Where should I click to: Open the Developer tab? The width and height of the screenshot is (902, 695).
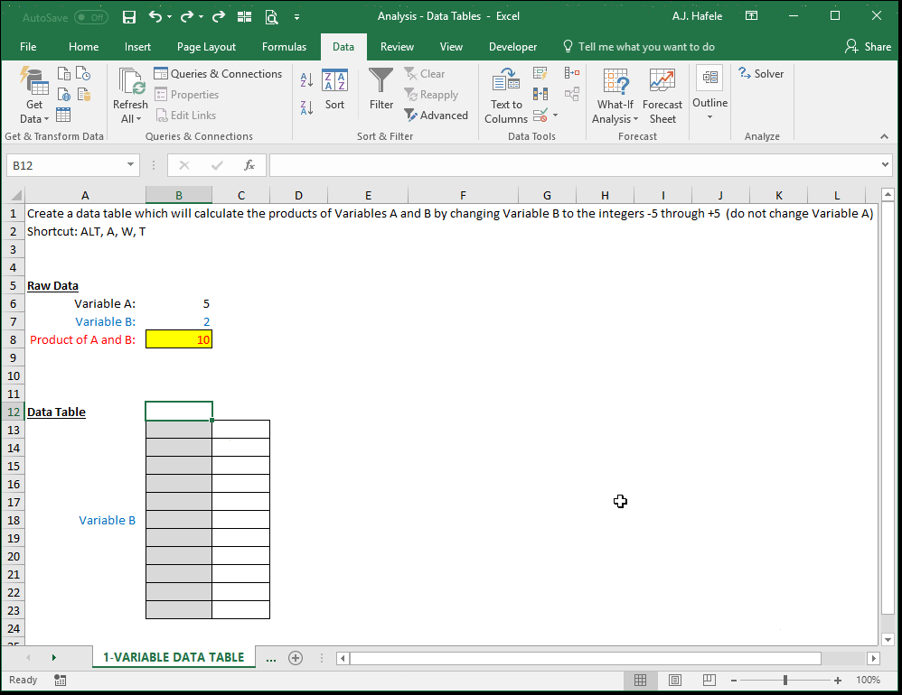point(512,47)
